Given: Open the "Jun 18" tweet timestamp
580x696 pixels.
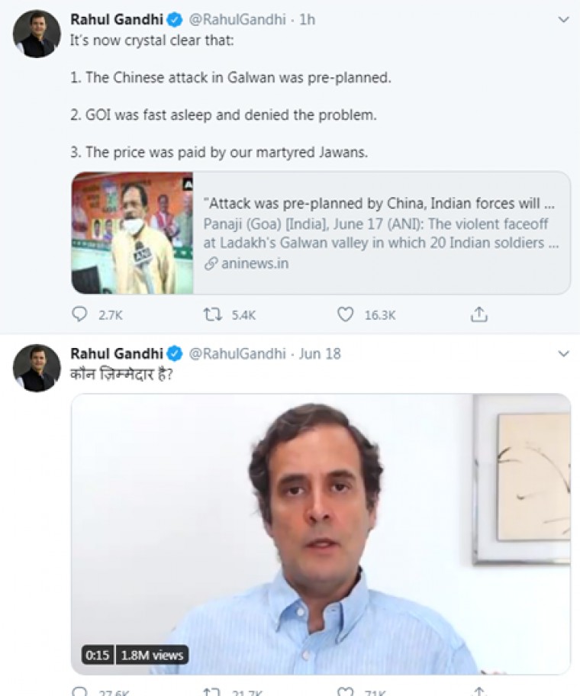Looking at the screenshot, I should [320, 353].
